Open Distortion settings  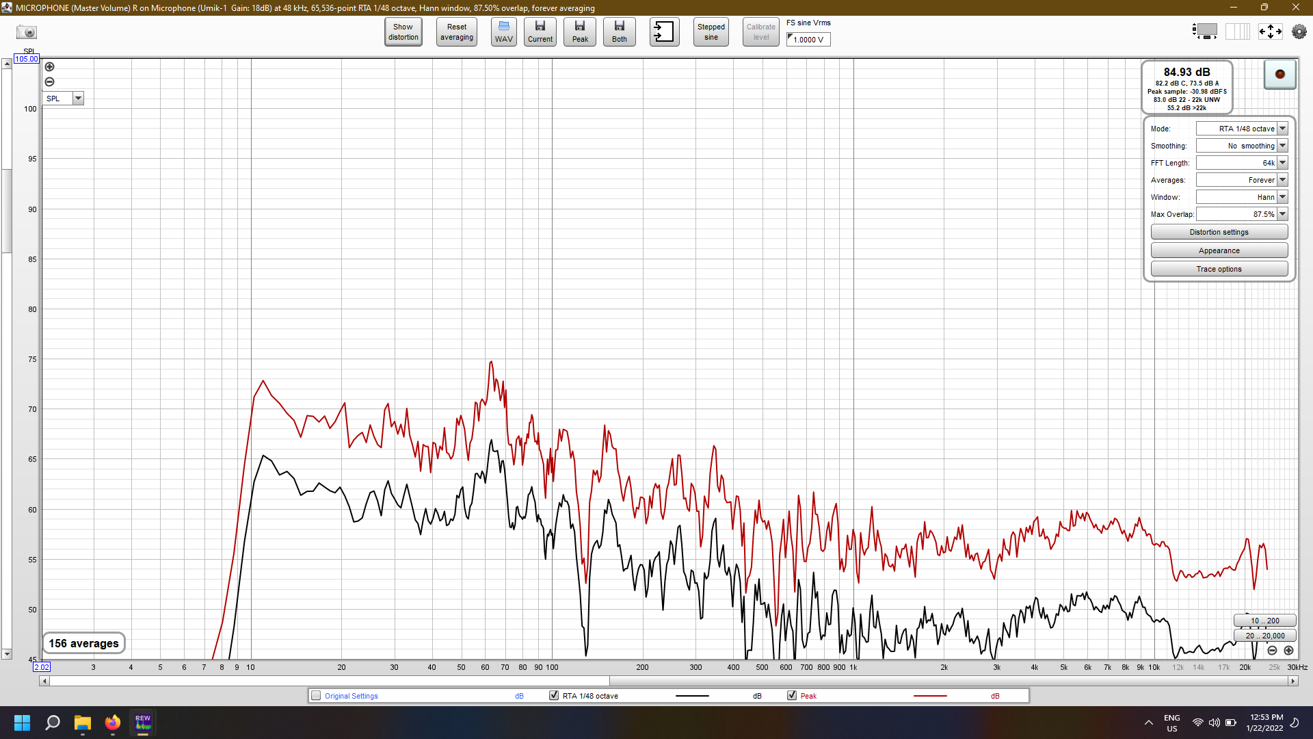(x=1219, y=232)
